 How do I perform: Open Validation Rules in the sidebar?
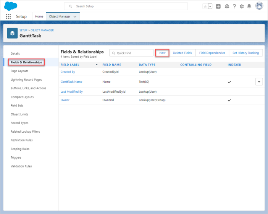tap(21, 166)
